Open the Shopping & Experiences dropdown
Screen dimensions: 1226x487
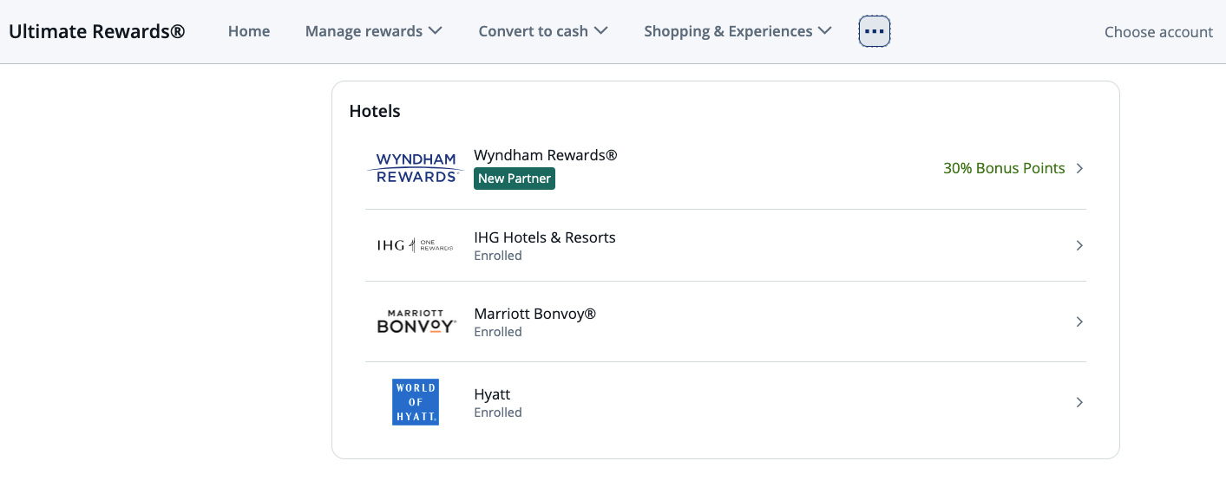pos(738,31)
